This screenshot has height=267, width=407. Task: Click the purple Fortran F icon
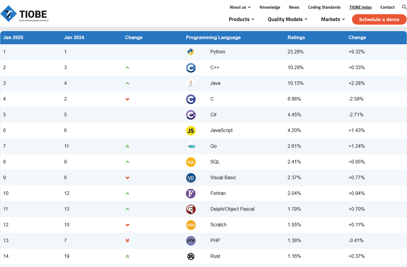[191, 193]
